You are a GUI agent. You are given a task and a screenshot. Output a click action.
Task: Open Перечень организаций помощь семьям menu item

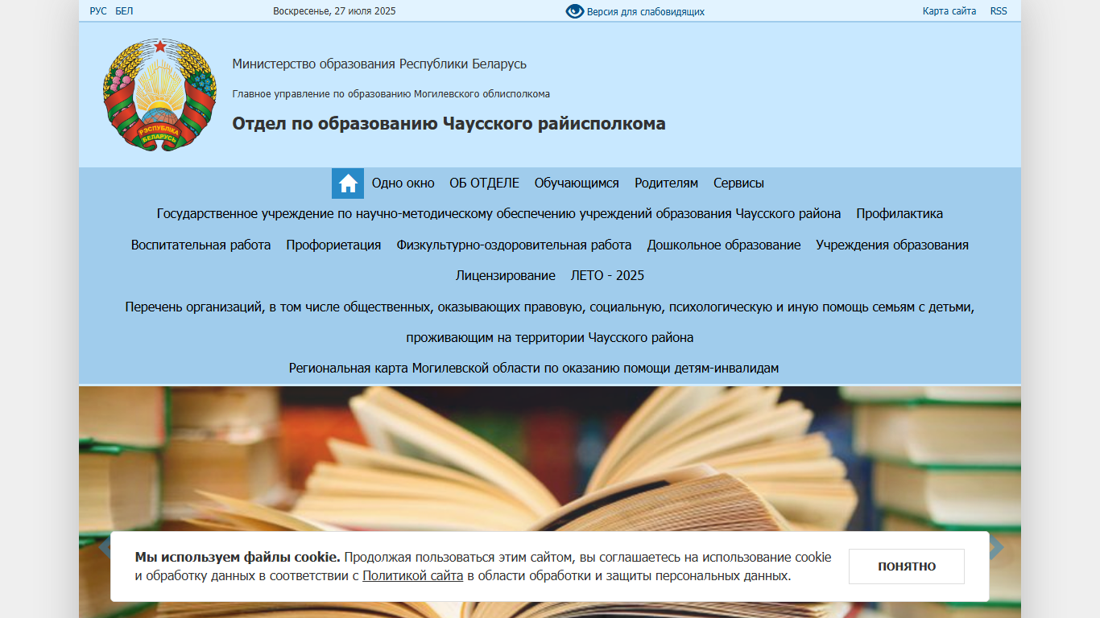pos(550,322)
